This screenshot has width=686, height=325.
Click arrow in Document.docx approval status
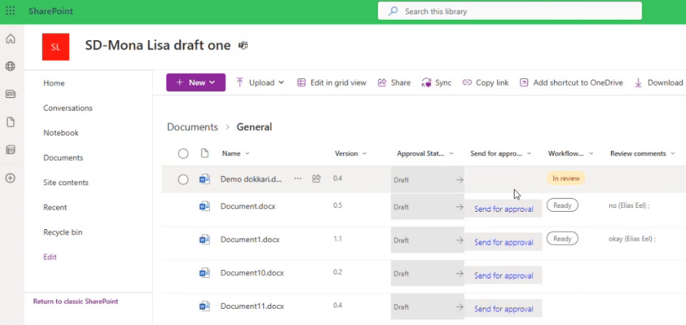coord(460,207)
